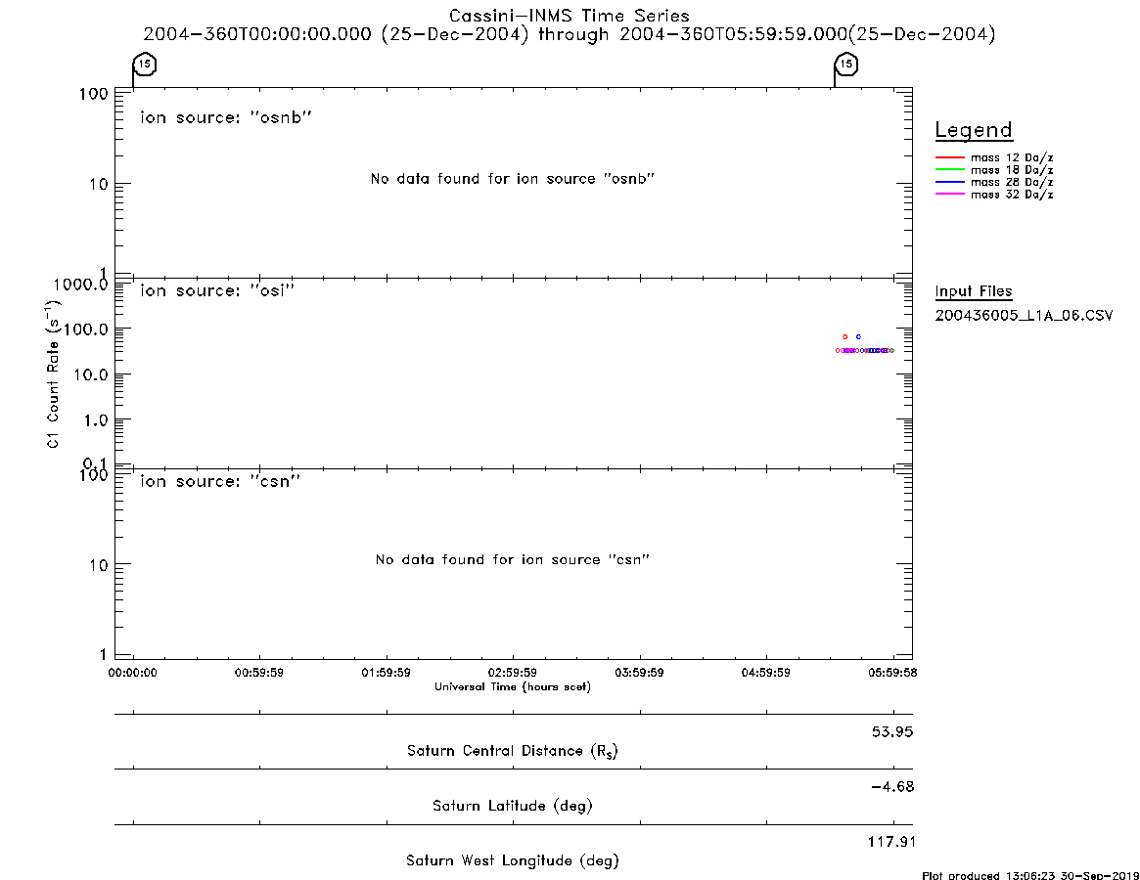Click the Universal Time axis label
Viewport: 1140px width, 880px height.
513,686
